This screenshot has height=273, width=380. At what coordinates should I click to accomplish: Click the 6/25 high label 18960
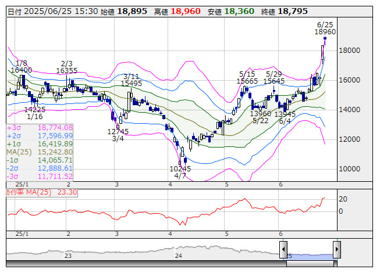[329, 32]
